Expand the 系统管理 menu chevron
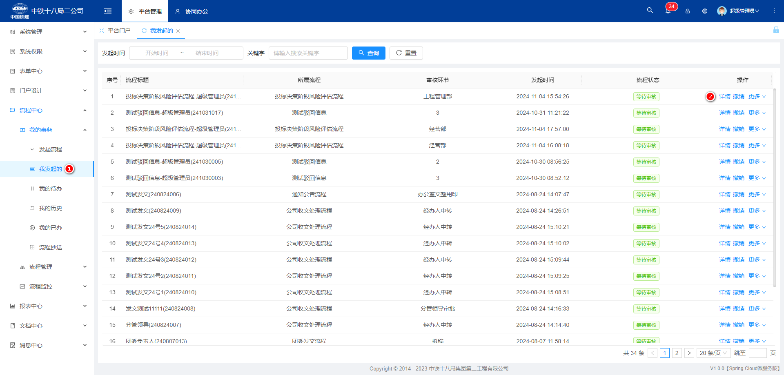 pyautogui.click(x=85, y=32)
